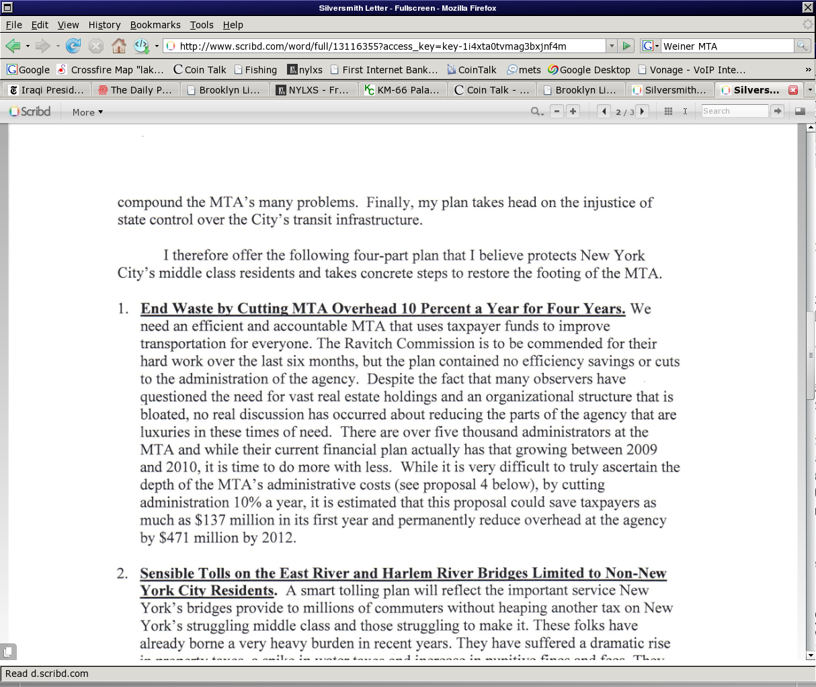This screenshot has height=687, width=816.
Task: Click the scrollbar up arrow
Action: pos(811,127)
